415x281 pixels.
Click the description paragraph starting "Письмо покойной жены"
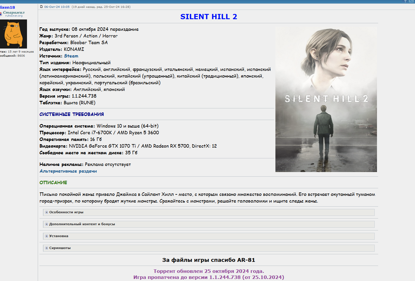coord(207,198)
